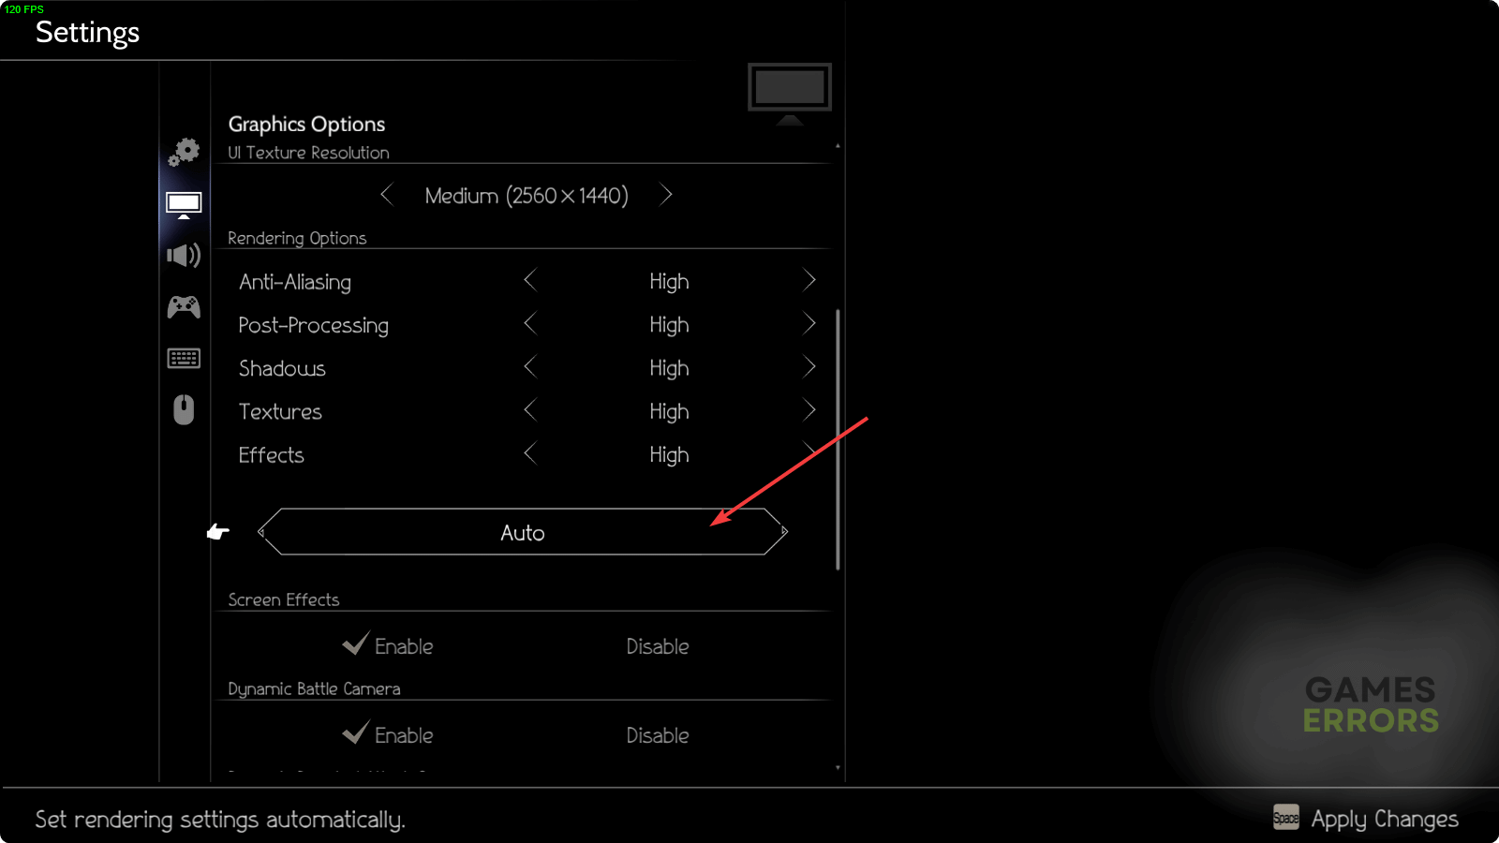This screenshot has width=1499, height=843.
Task: Select the Effects option label
Action: (272, 454)
